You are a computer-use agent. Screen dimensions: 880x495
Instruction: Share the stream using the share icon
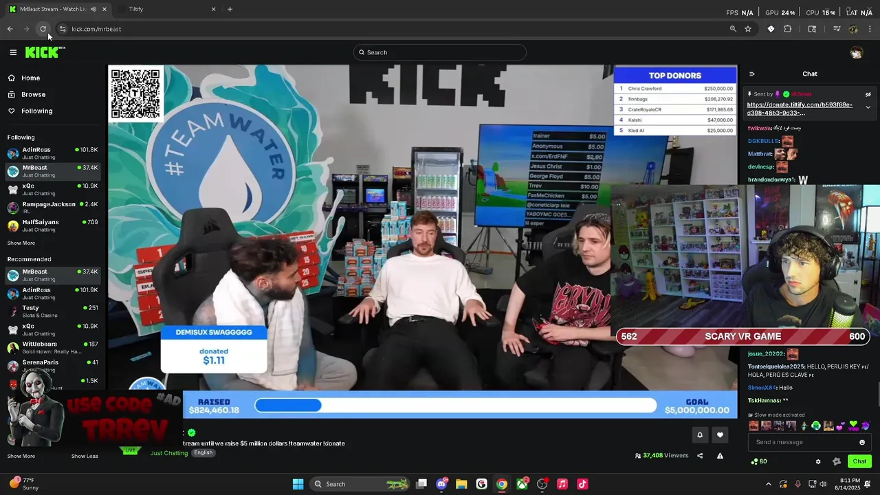tap(700, 456)
